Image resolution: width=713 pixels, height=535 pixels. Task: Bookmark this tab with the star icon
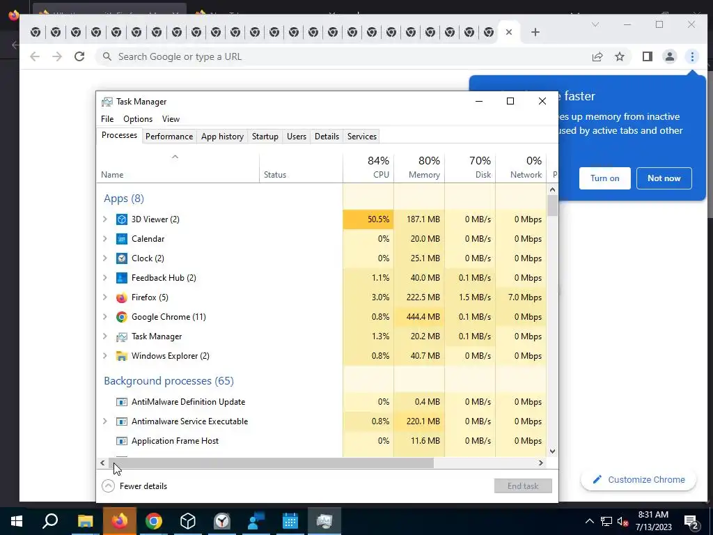(619, 56)
